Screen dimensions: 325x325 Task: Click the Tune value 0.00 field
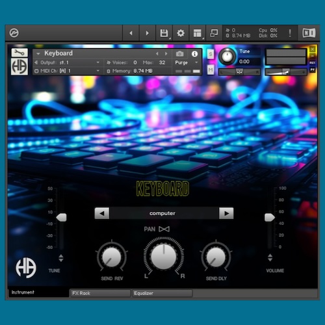coord(249,62)
